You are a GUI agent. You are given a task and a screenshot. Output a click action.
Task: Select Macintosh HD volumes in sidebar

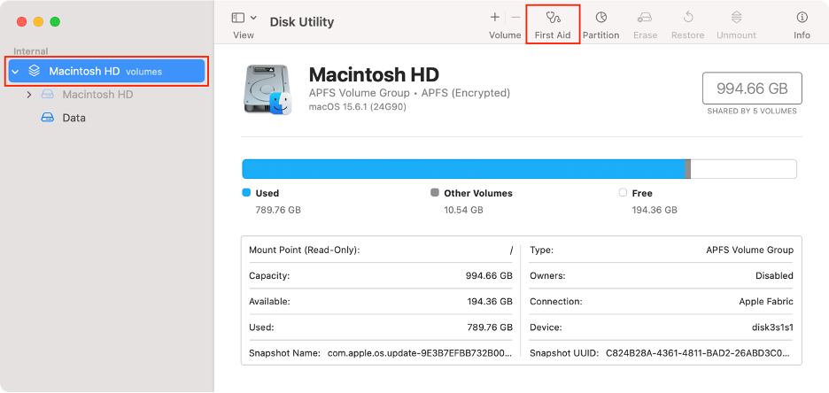tap(106, 71)
